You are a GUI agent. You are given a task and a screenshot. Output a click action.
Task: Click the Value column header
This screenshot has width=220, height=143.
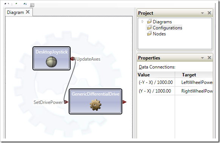(x=156, y=75)
